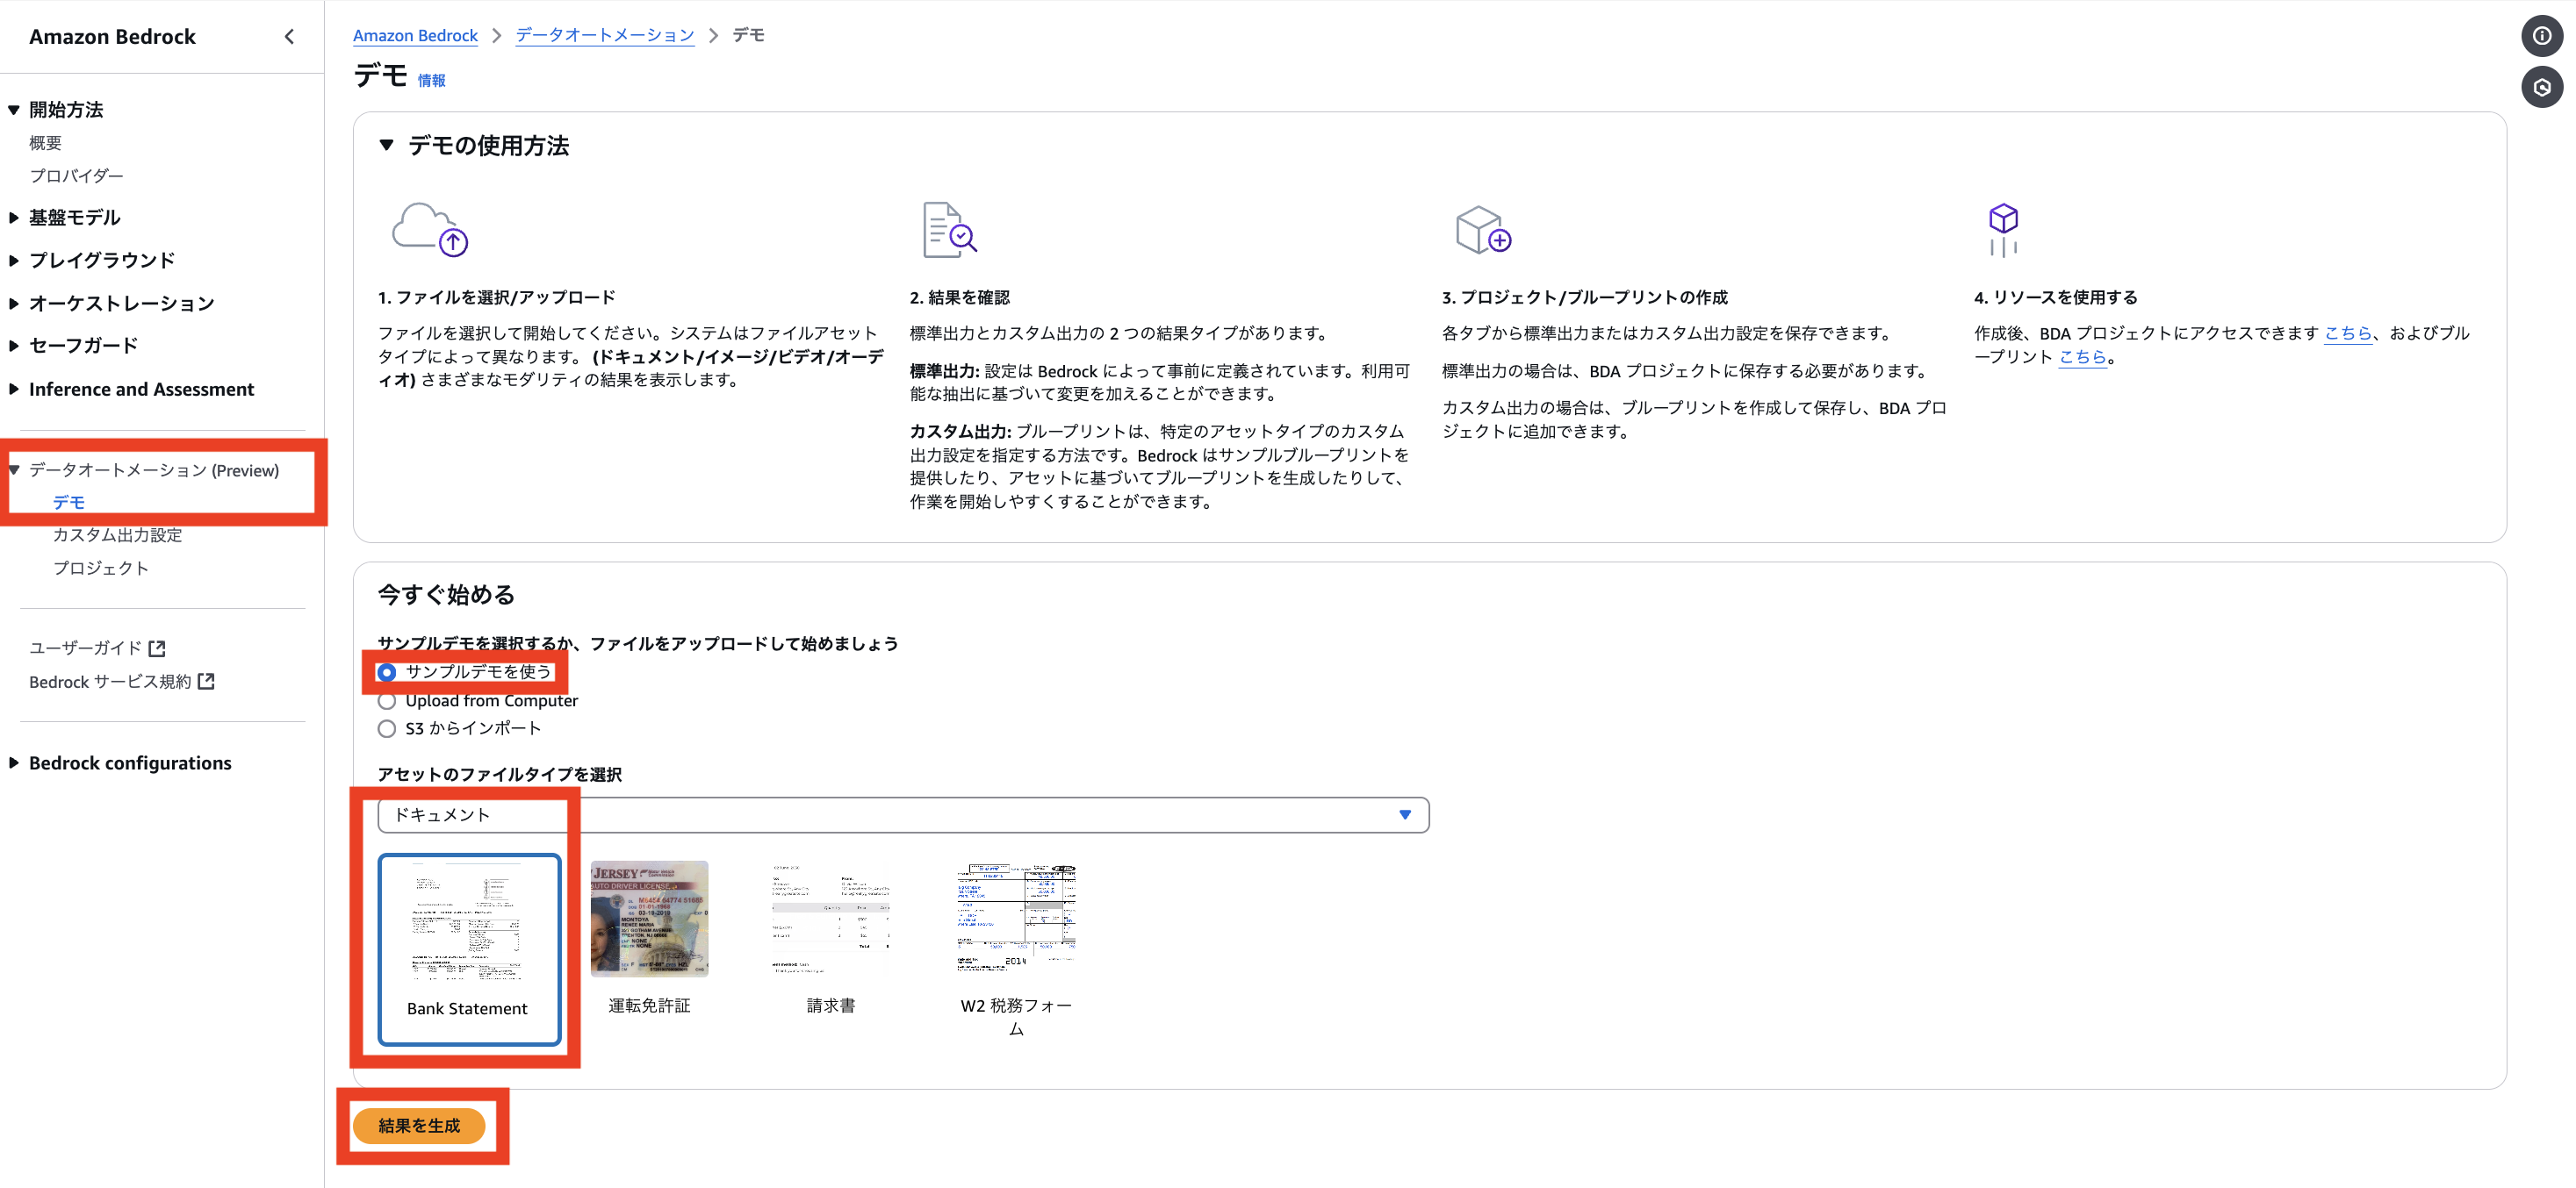
Task: Open 概要 in the sidebar
Action: tap(44, 142)
